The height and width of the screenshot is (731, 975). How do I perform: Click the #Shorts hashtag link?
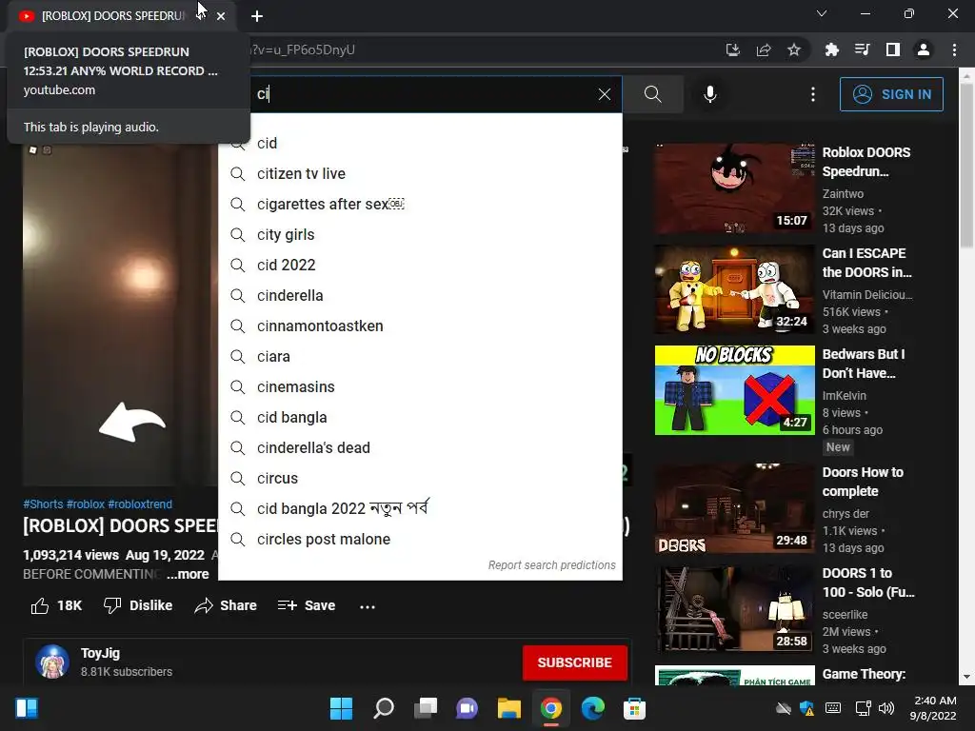pos(43,504)
